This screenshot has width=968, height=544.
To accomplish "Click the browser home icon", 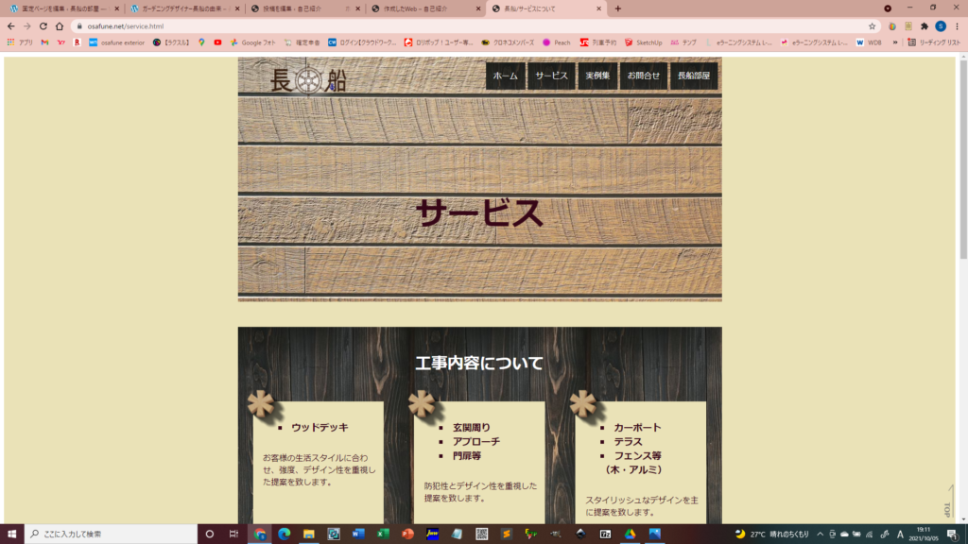I will [60, 26].
